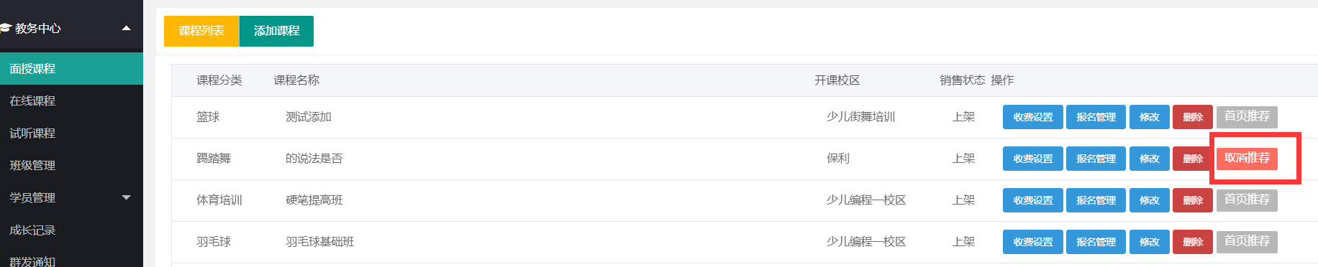Open 成长记录 in the sidebar
The image size is (1318, 267).
[x=71, y=230]
